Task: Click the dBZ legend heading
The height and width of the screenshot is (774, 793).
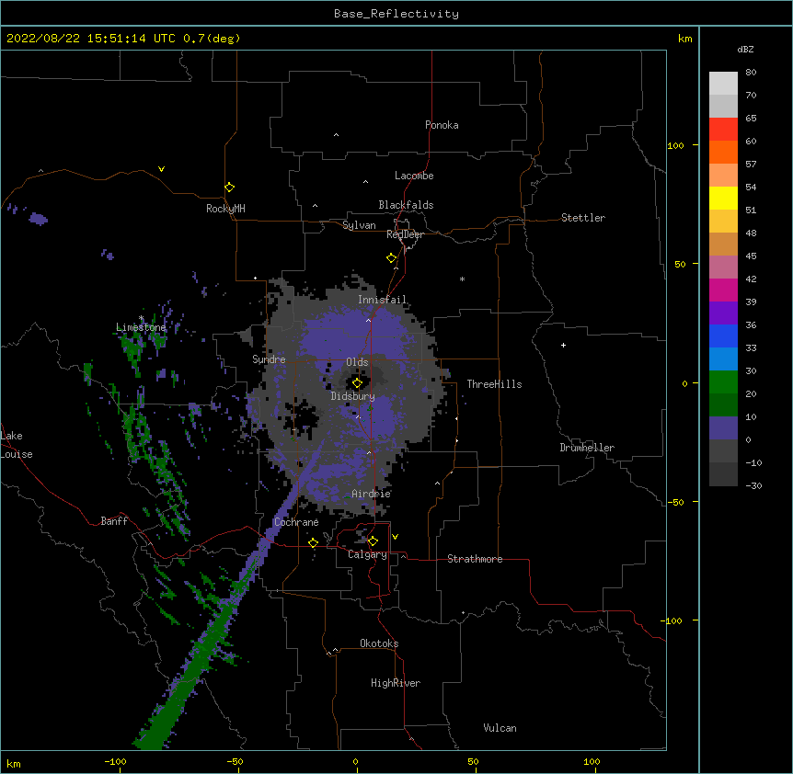Action: [745, 49]
